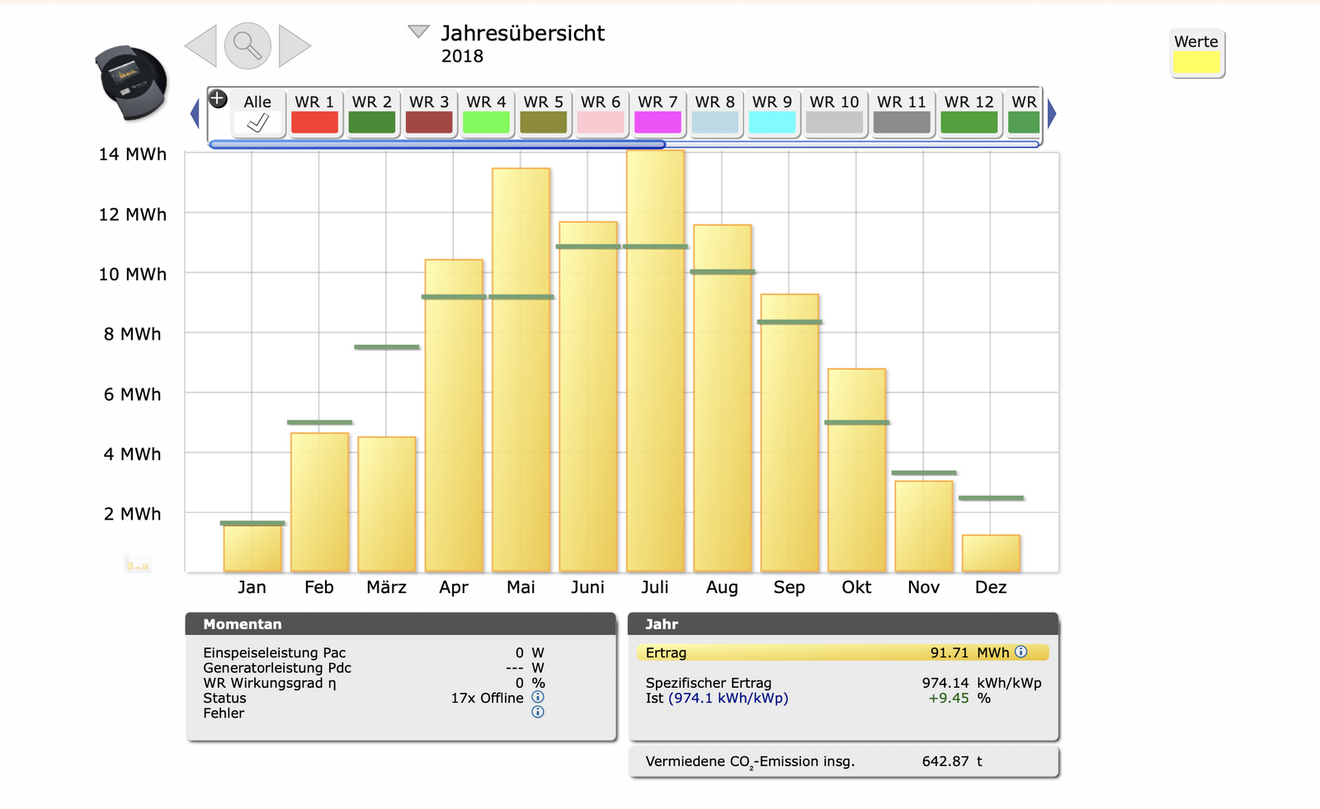1320x809 pixels.
Task: Open info icon next to Status
Action: (538, 697)
